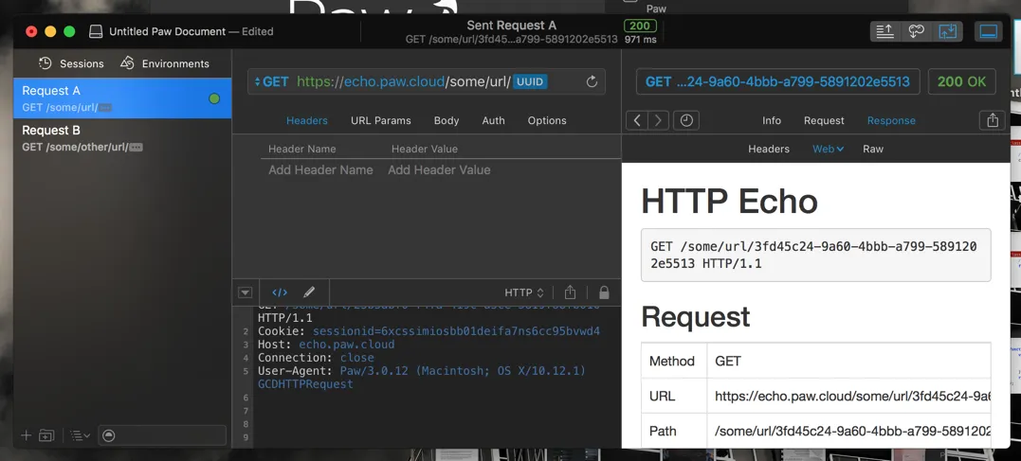
Task: Open the Web view dropdown
Action: tap(828, 149)
